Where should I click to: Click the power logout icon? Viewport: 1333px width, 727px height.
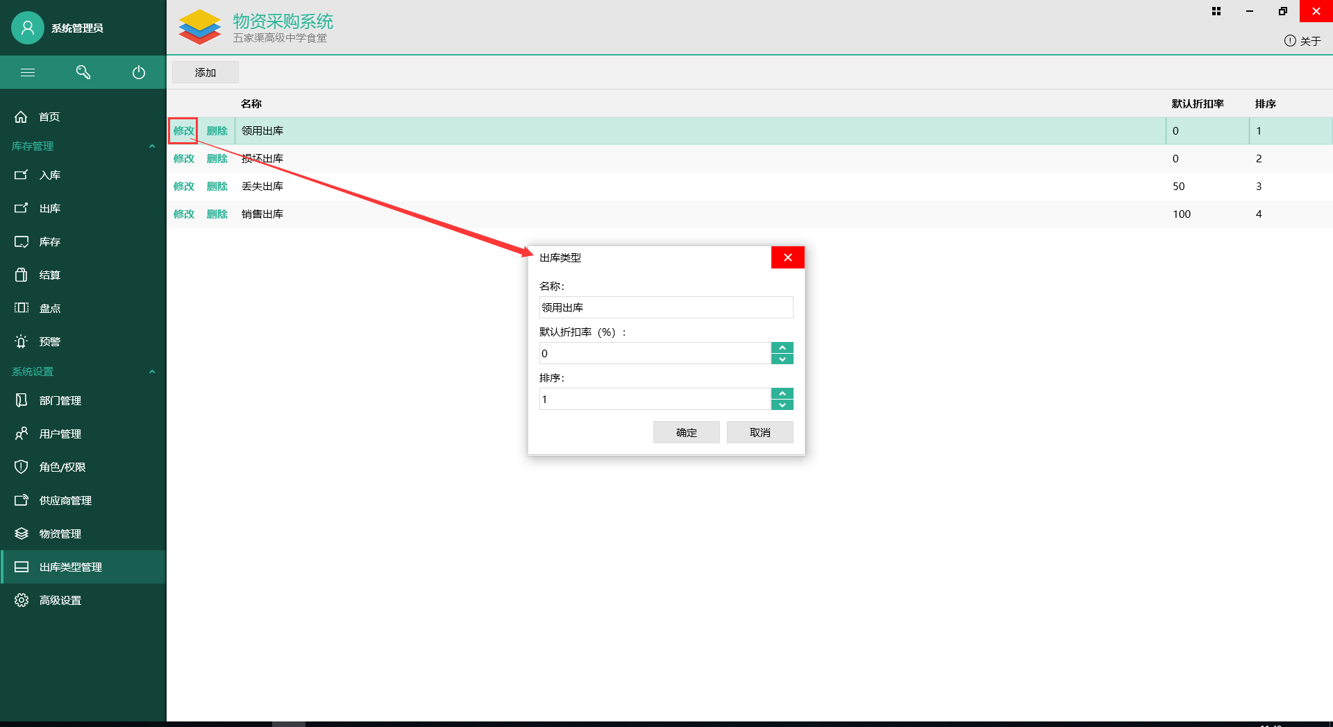(x=139, y=72)
